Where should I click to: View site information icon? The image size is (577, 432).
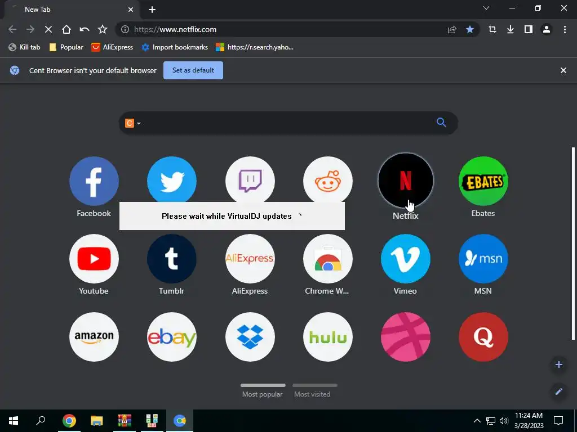point(125,29)
